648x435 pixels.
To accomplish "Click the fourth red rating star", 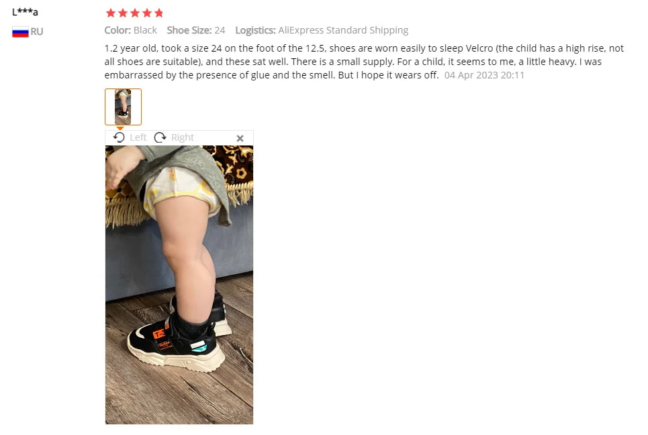I will tap(146, 13).
